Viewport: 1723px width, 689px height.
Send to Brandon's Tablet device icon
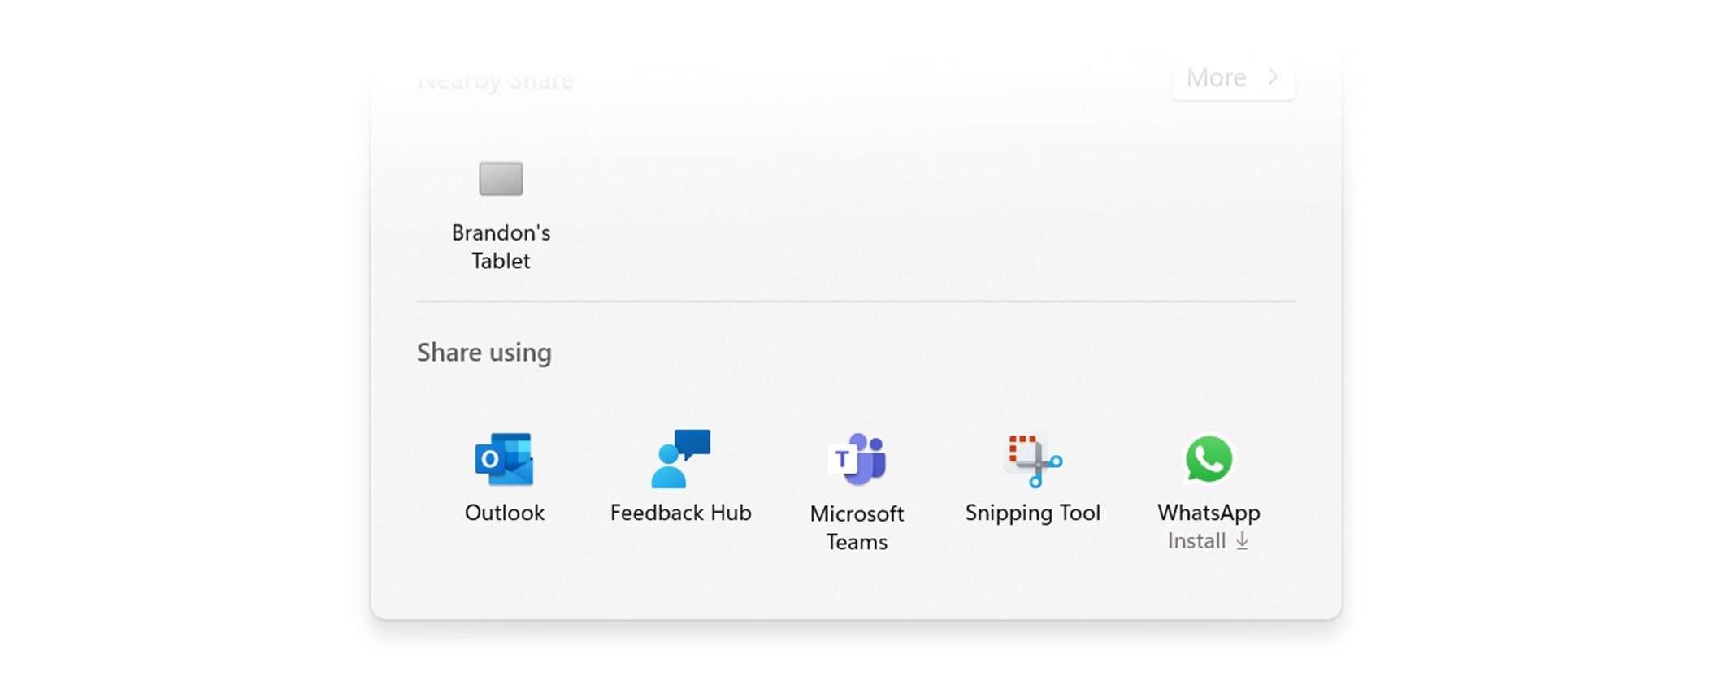pyautogui.click(x=501, y=179)
